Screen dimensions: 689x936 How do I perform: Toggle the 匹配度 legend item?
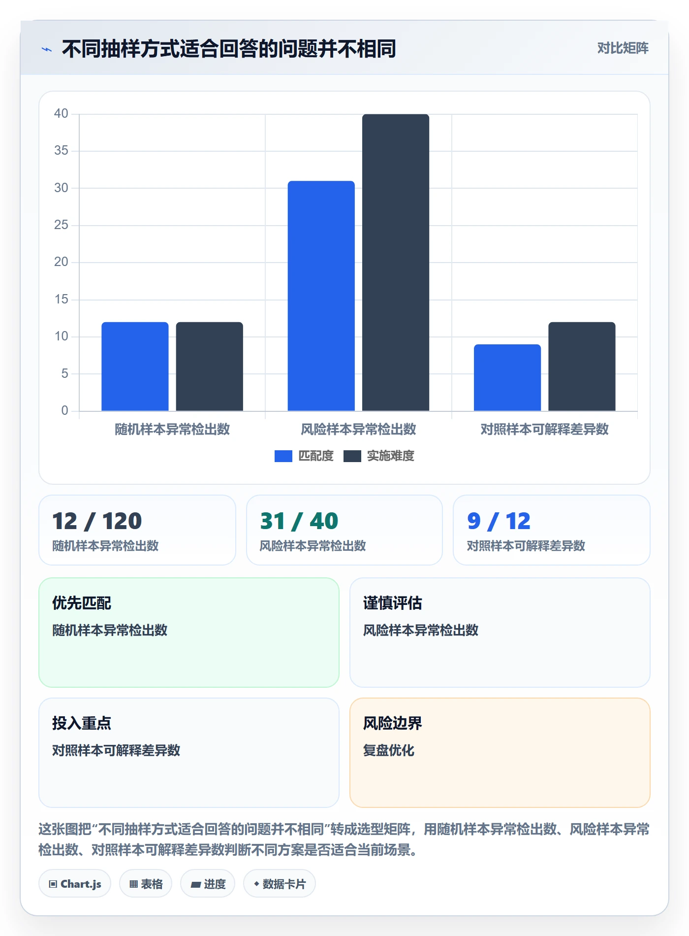click(304, 456)
